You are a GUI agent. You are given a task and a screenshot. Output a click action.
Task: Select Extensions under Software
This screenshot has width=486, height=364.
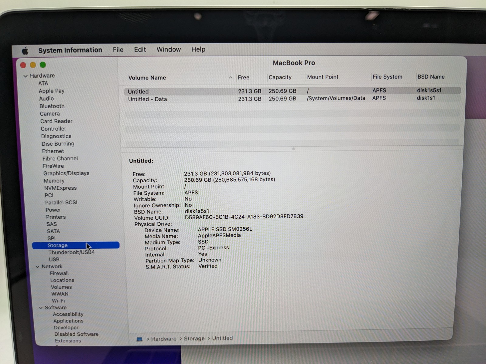tap(68, 341)
